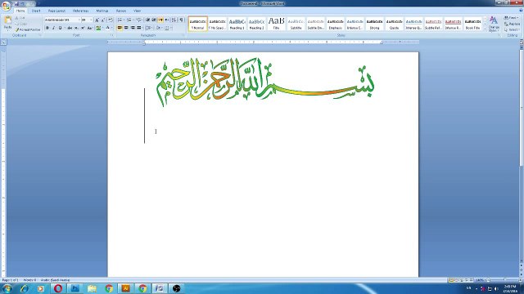Click the Copy command
The width and height of the screenshot is (524, 294).
pos(20,24)
